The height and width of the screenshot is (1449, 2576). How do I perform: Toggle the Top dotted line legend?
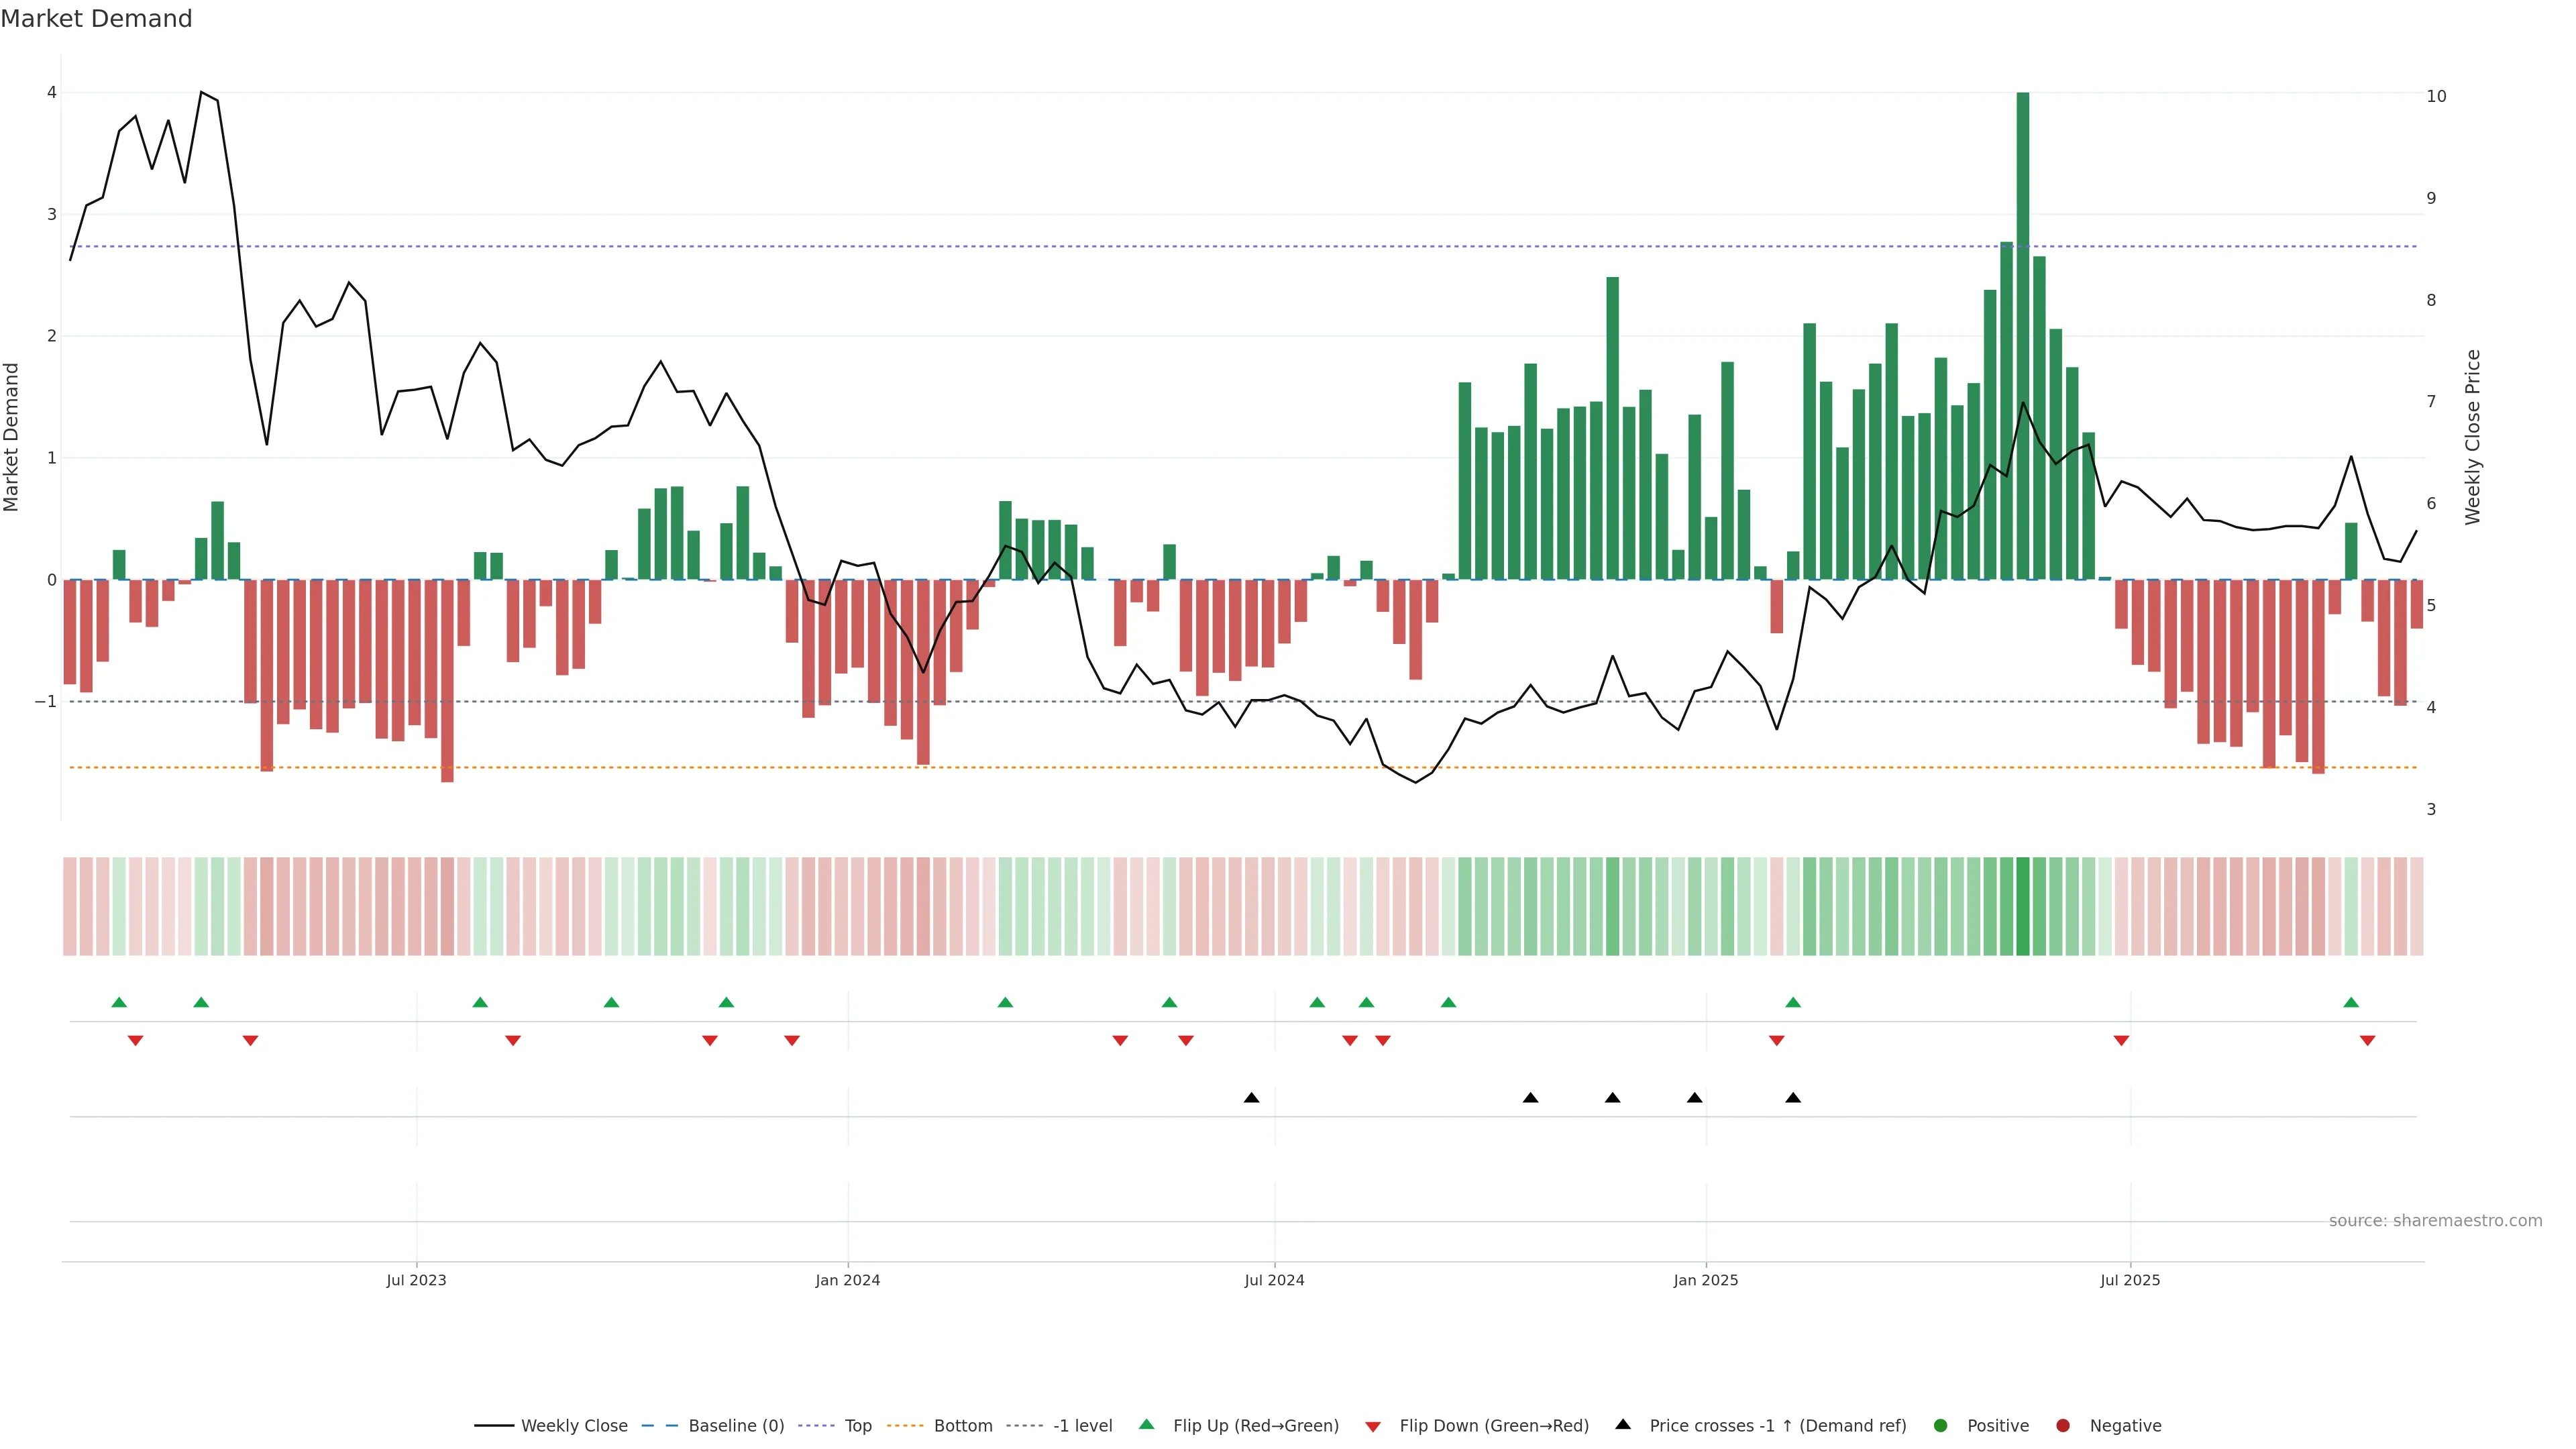click(x=857, y=1426)
